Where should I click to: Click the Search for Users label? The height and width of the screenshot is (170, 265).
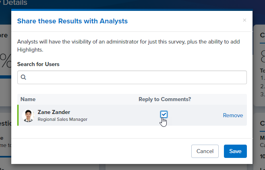[x=38, y=64]
